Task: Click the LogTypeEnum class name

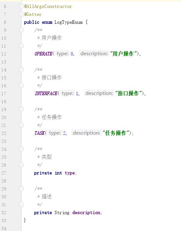Action: 68,22
